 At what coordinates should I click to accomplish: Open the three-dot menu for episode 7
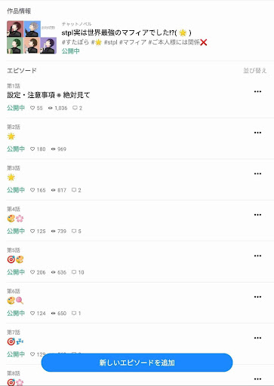point(257,338)
